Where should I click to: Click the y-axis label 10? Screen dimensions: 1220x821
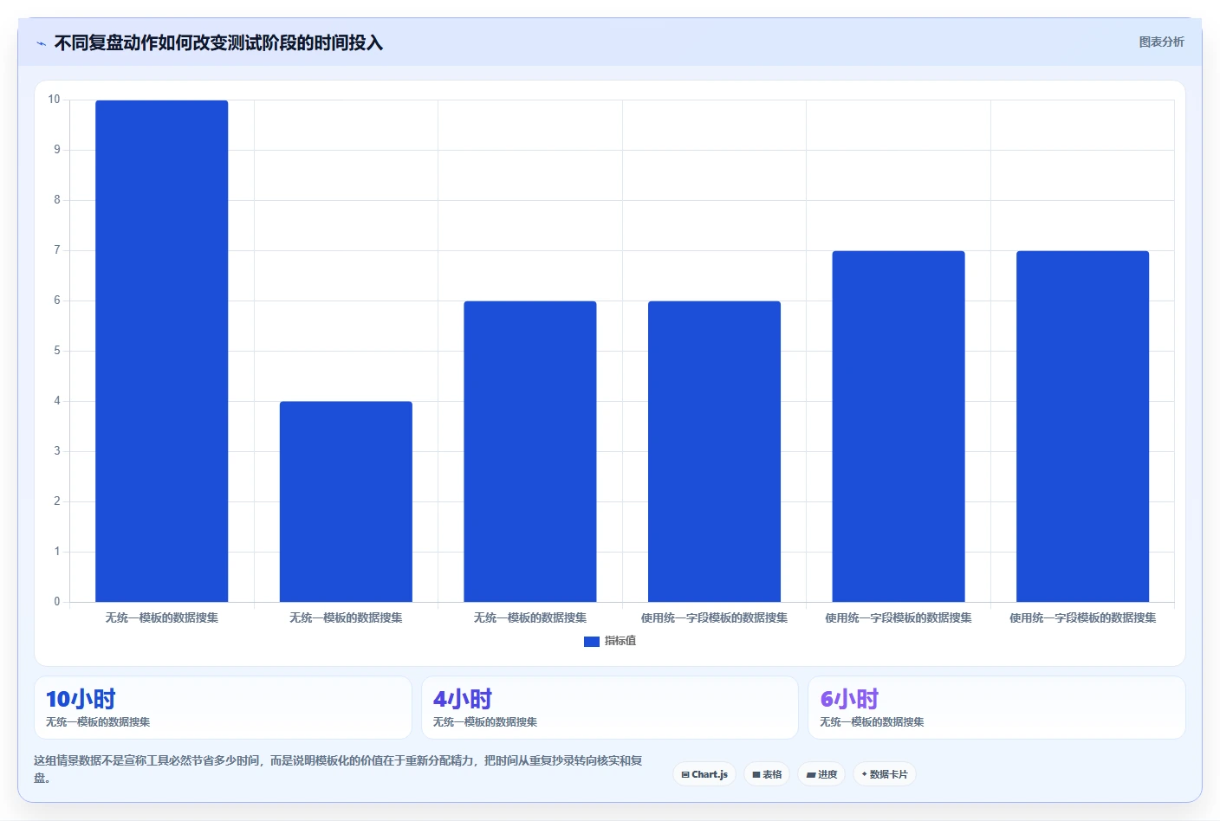pos(54,100)
